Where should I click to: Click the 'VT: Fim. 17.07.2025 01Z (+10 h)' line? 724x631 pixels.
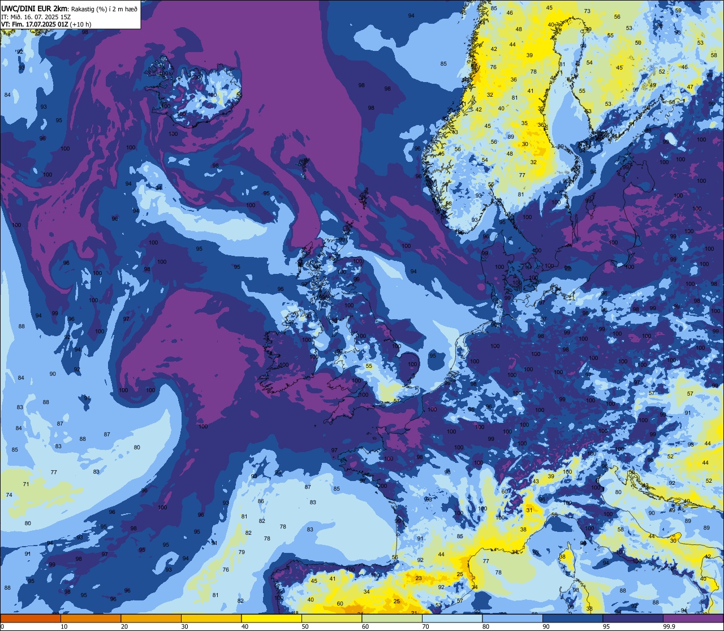(46, 24)
